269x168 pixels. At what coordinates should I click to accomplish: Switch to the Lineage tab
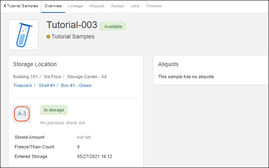click(x=76, y=6)
